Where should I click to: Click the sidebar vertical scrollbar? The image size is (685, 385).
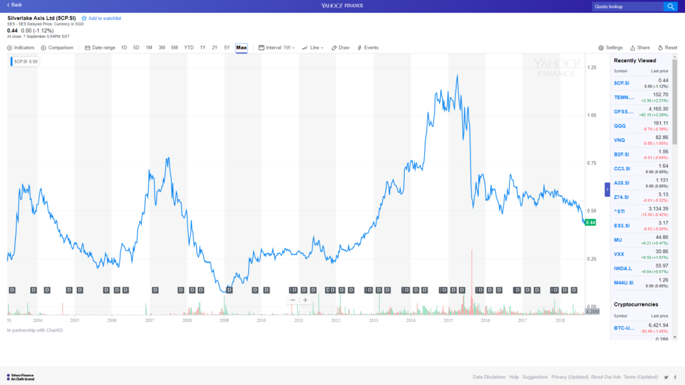pos(674,102)
